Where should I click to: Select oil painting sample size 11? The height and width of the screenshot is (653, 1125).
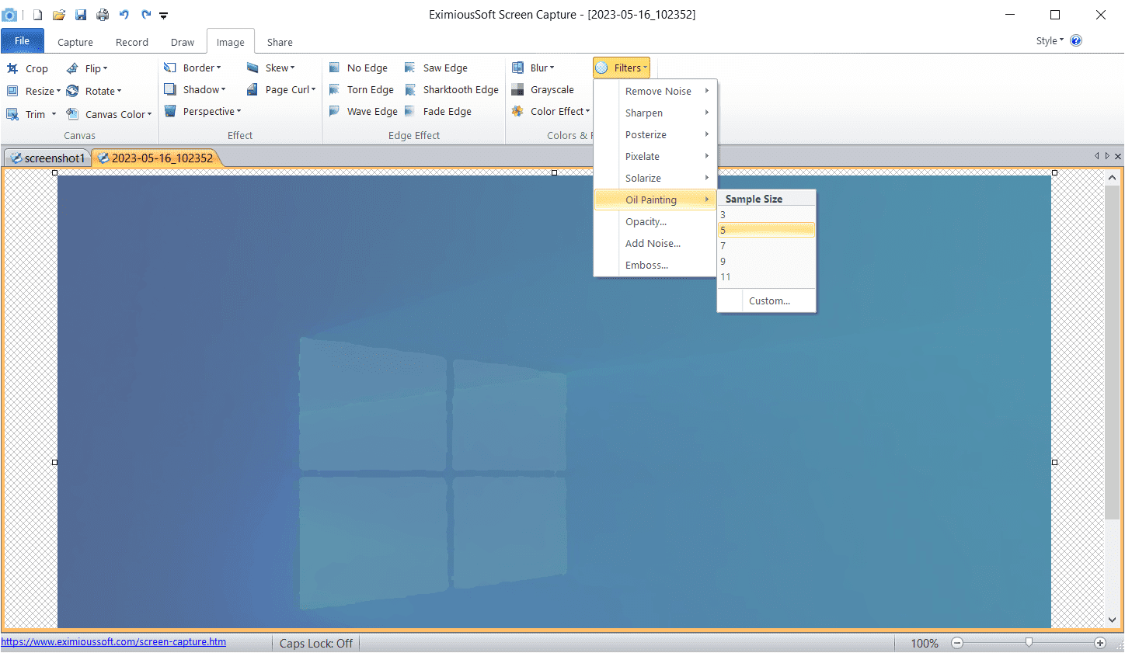tap(766, 276)
